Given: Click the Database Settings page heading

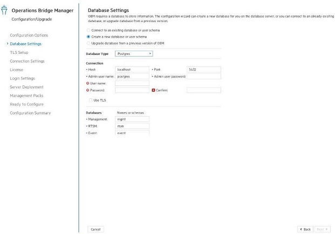Looking at the screenshot, I should [108, 10].
